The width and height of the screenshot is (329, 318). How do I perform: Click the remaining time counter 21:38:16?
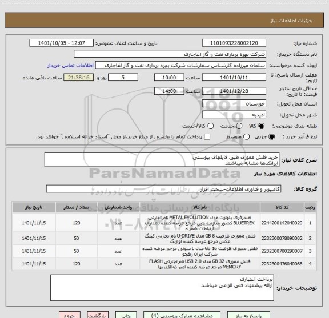[x=79, y=78]
